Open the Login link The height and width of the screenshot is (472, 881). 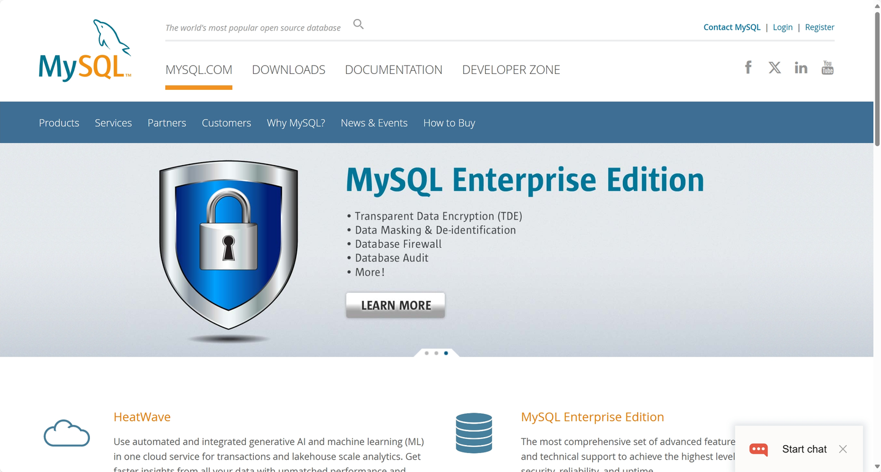(782, 27)
